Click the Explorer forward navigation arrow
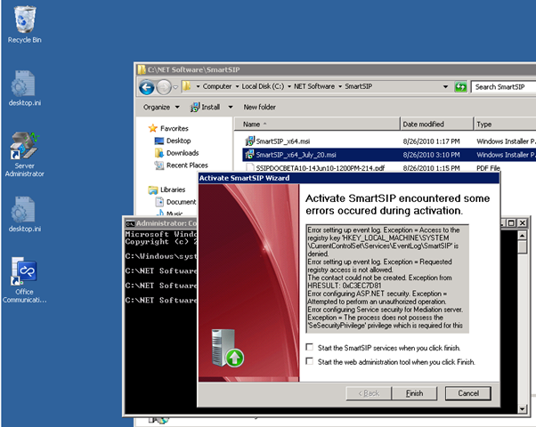The image size is (536, 427). 164,87
